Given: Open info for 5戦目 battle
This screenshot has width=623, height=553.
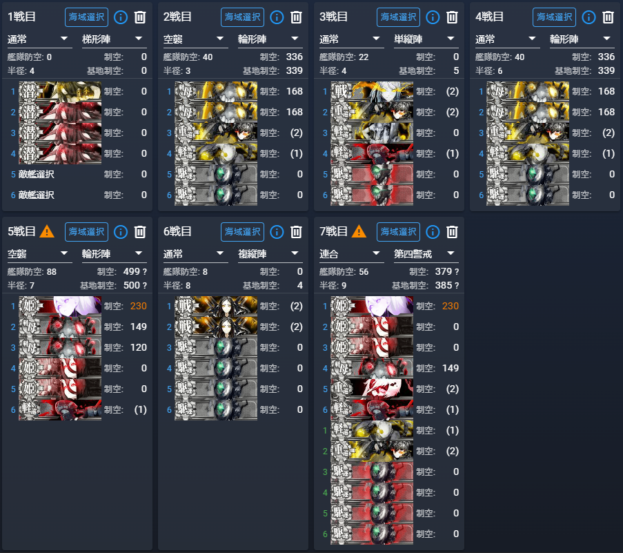Looking at the screenshot, I should (x=120, y=232).
